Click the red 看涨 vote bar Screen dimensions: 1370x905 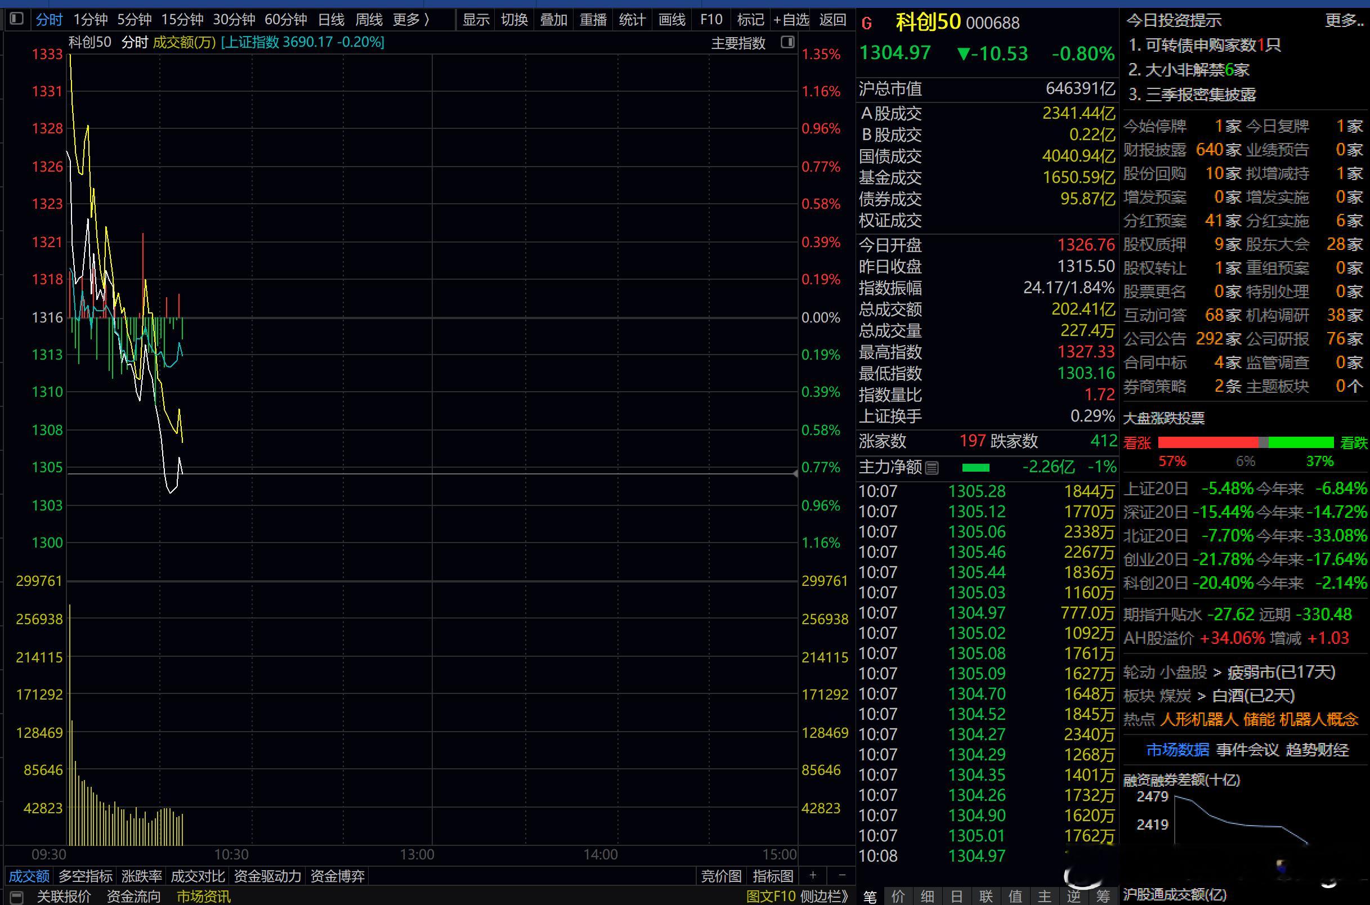(1208, 443)
